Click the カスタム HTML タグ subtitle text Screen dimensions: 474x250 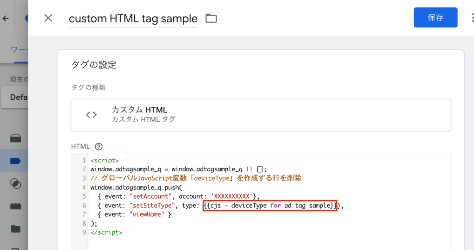coord(143,119)
